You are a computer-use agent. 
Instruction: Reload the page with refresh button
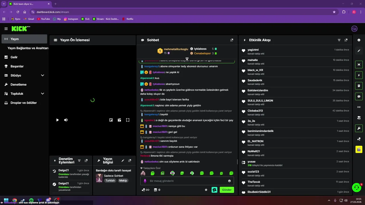[x=18, y=12]
